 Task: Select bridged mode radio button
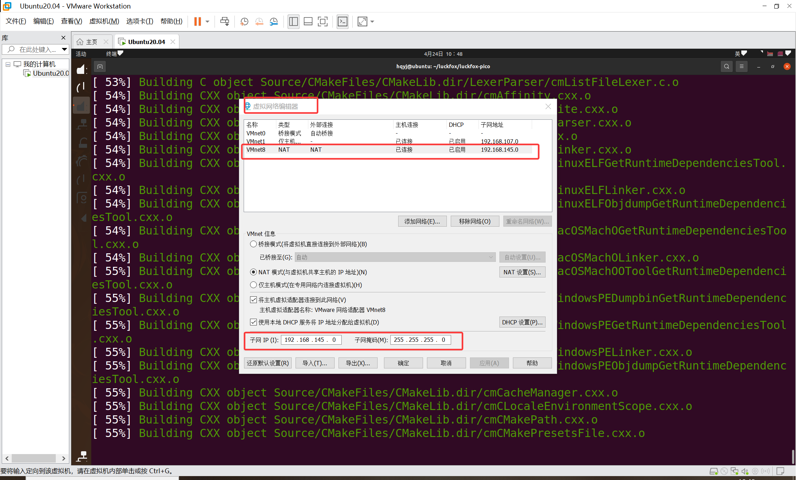253,244
